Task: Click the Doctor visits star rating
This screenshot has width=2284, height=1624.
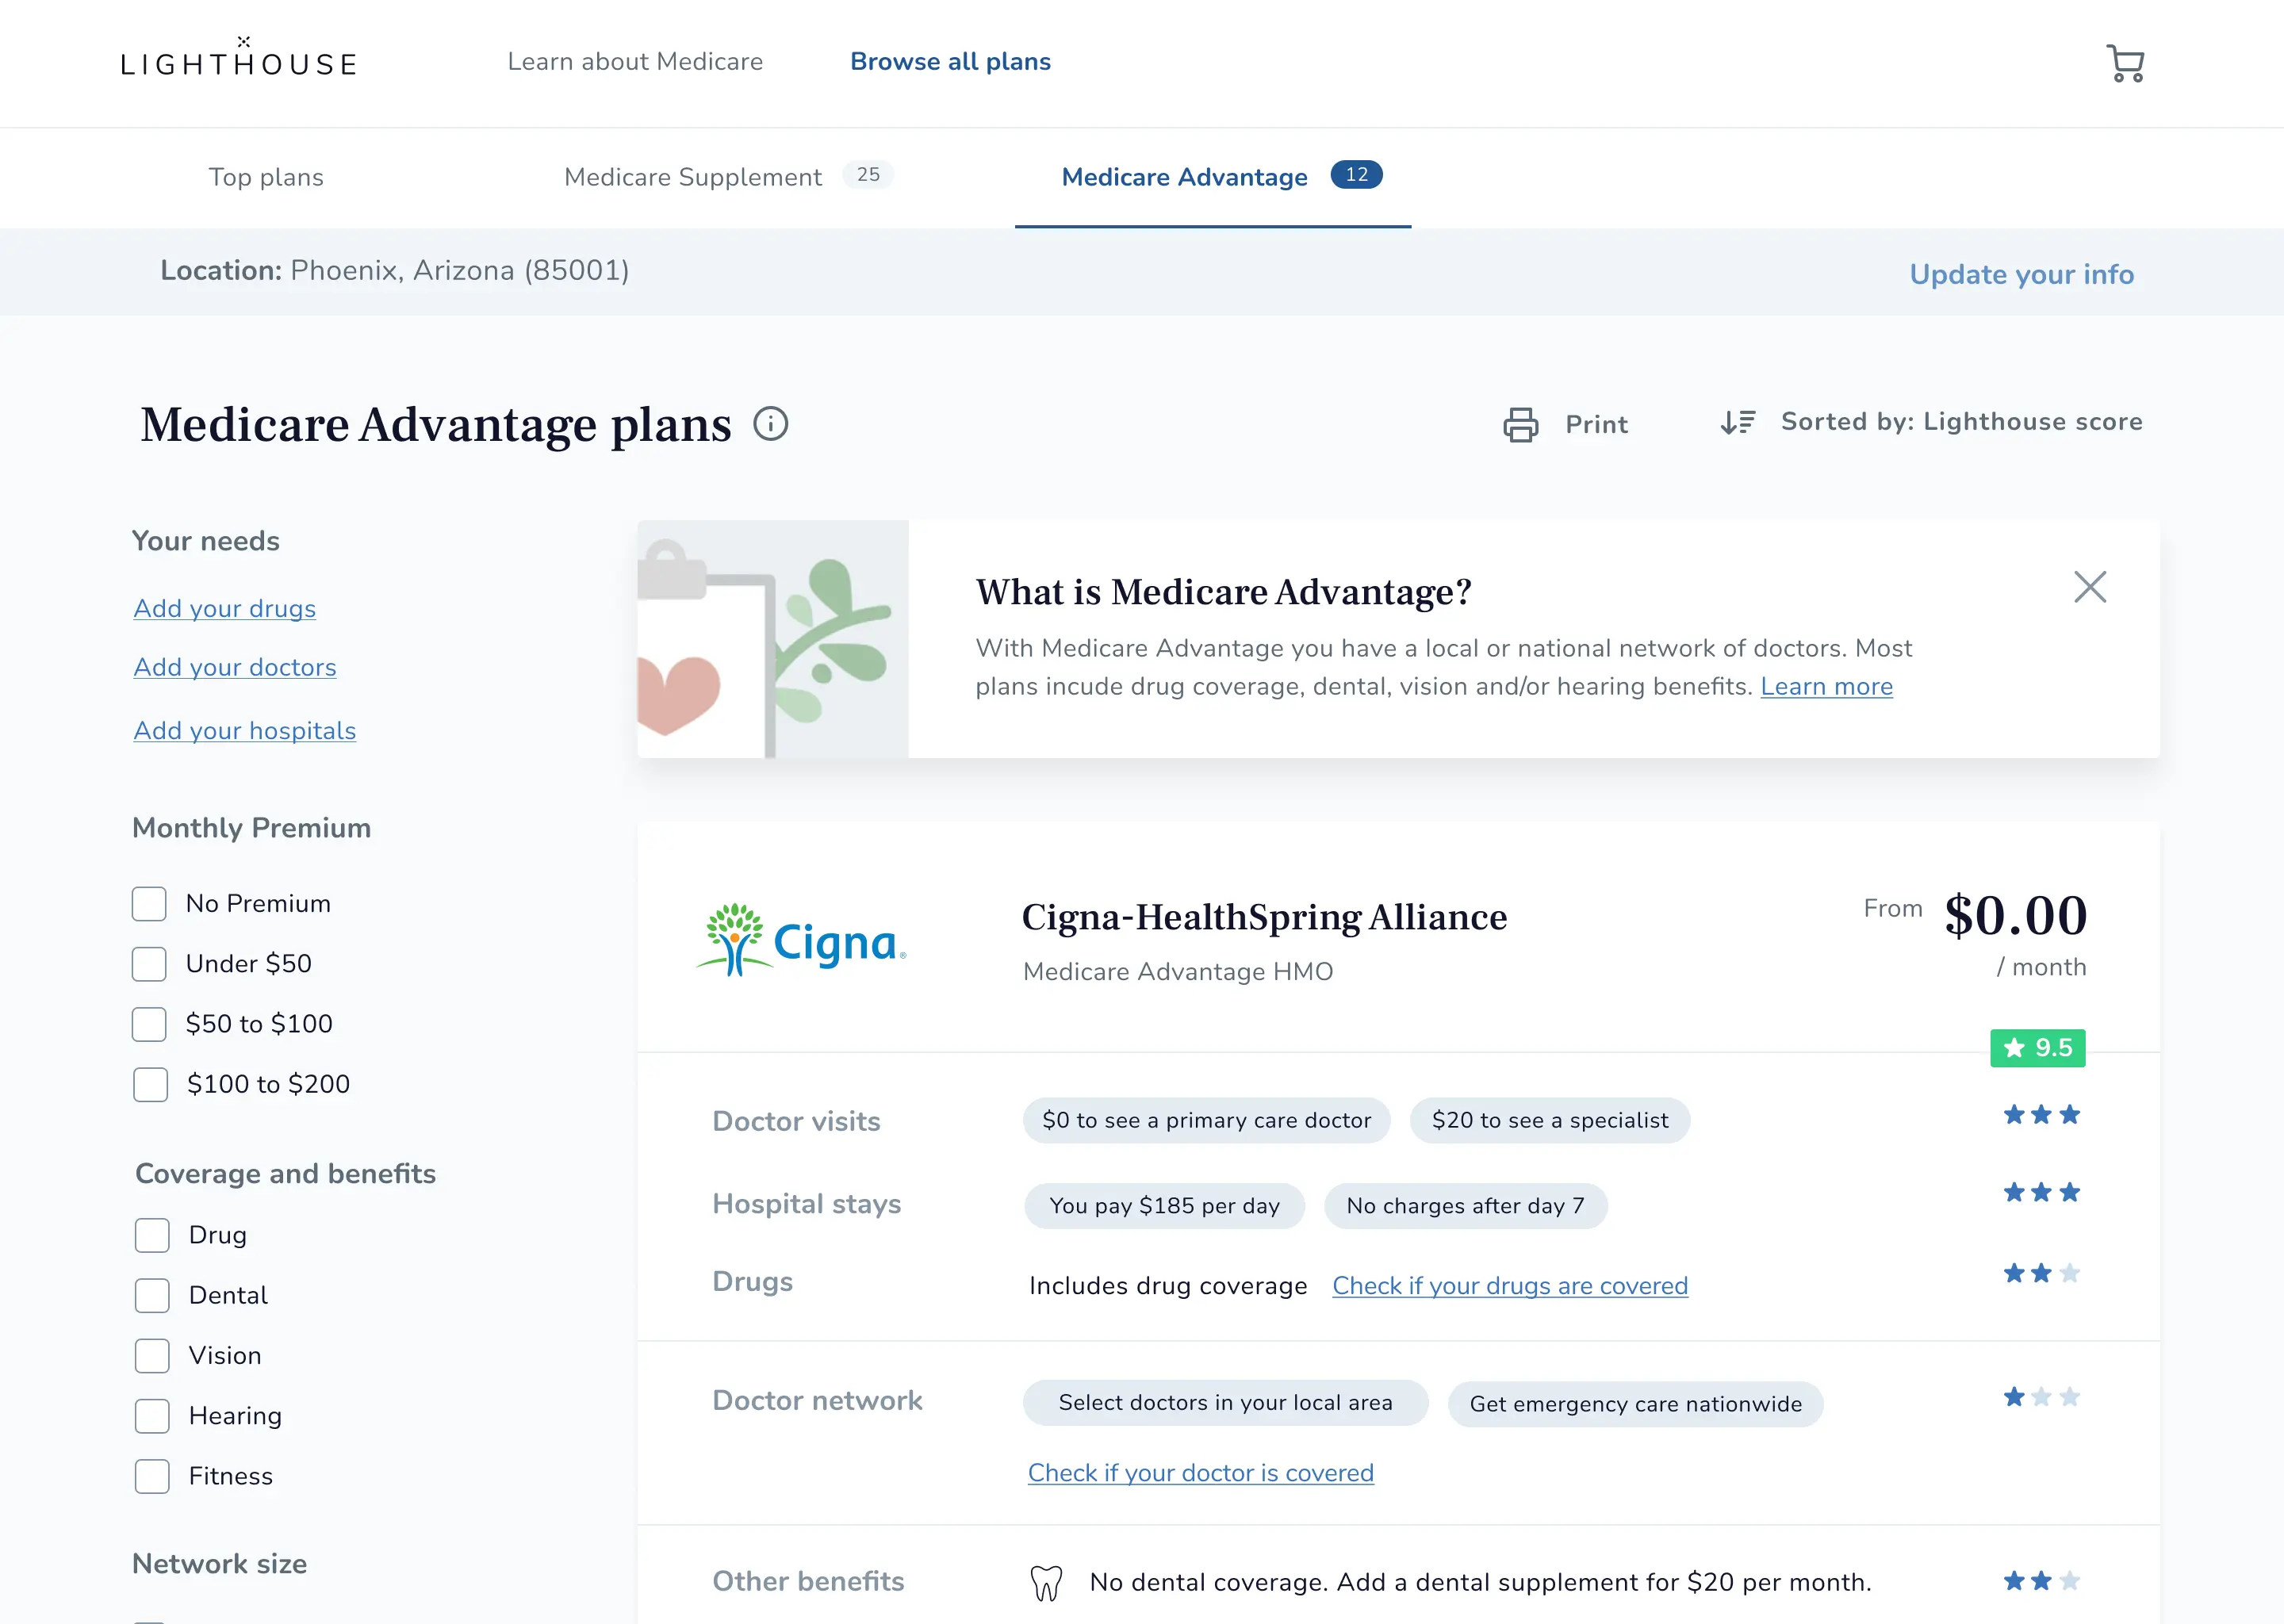Action: (x=2041, y=1115)
